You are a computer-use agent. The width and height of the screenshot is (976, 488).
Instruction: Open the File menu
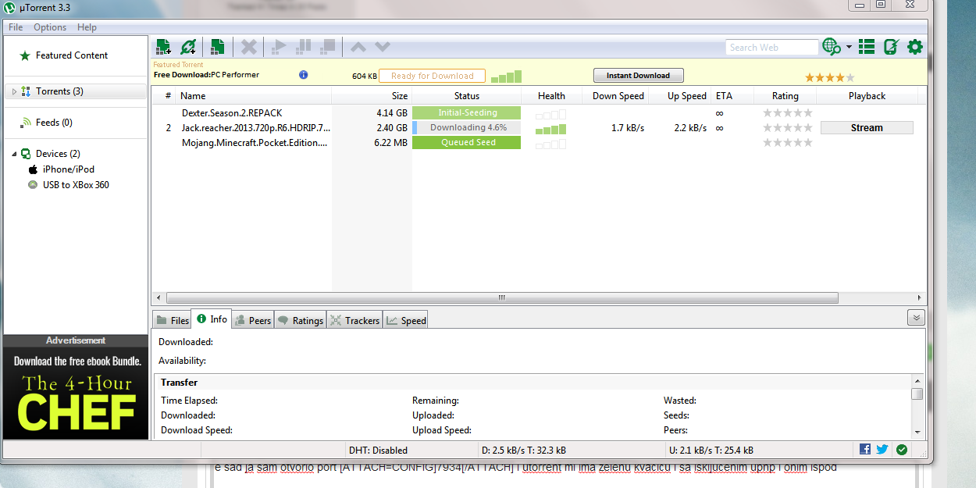coord(16,27)
